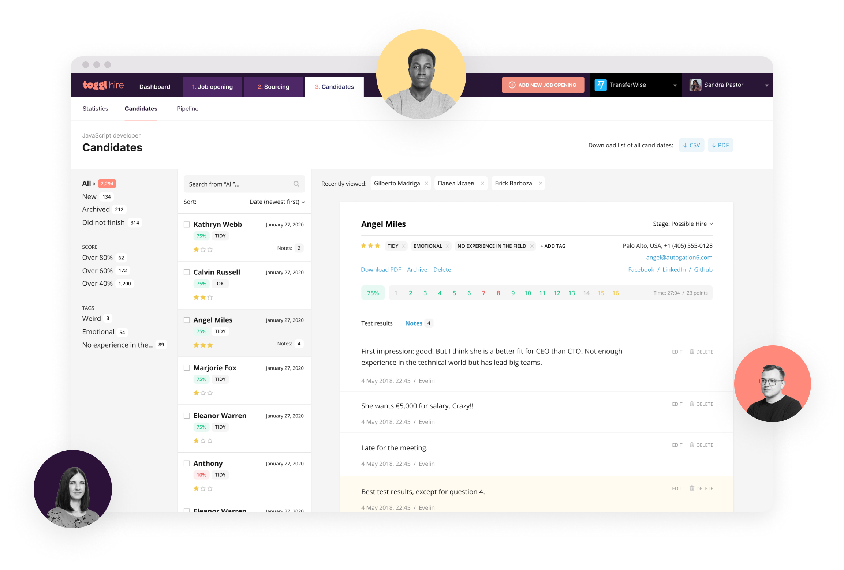Click the CSV download icon
This screenshot has height=570, width=844.
tap(691, 146)
